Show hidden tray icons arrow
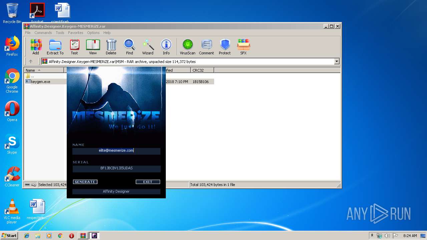Viewport: 427px width, 240px height. (x=372, y=236)
